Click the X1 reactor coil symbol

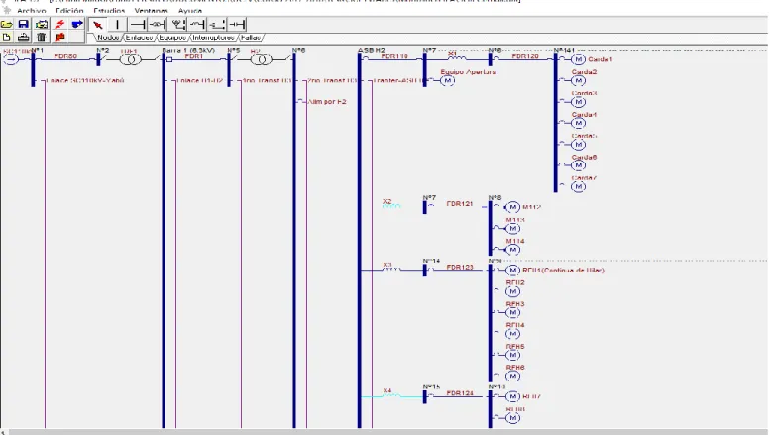(x=457, y=58)
